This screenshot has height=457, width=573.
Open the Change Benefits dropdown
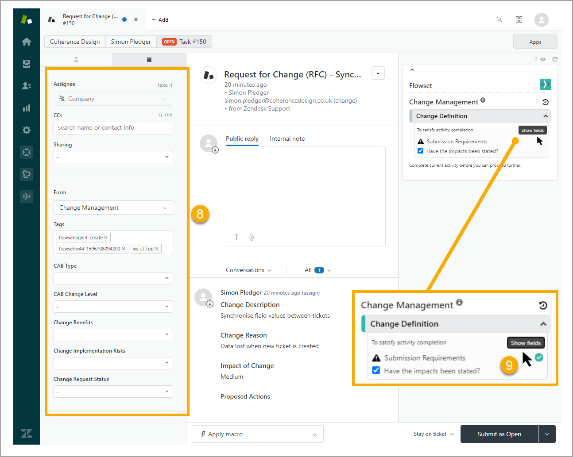coord(113,335)
